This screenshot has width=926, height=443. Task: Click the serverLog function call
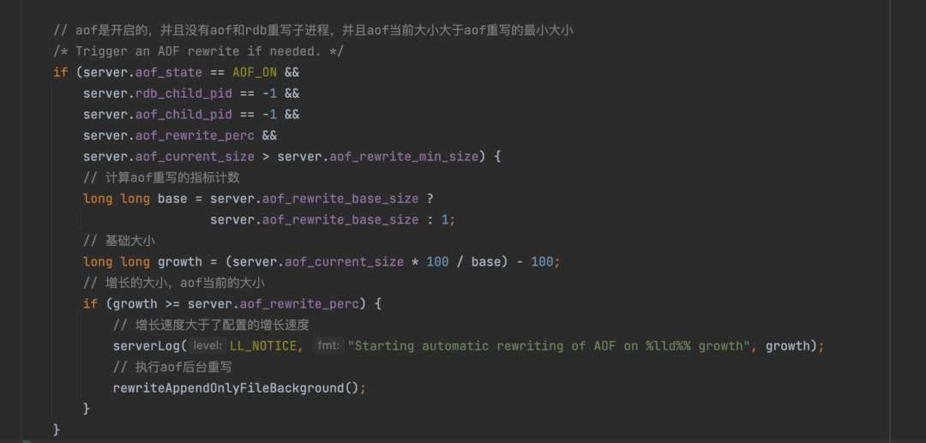pyautogui.click(x=147, y=346)
